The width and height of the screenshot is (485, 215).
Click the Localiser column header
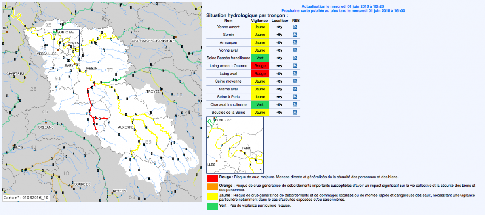279,20
